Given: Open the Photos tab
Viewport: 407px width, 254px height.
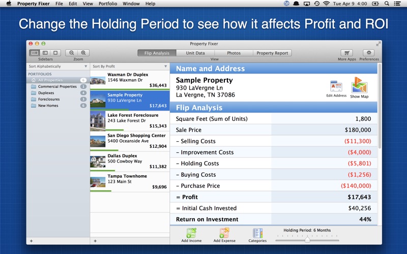Looking at the screenshot, I should (x=234, y=53).
